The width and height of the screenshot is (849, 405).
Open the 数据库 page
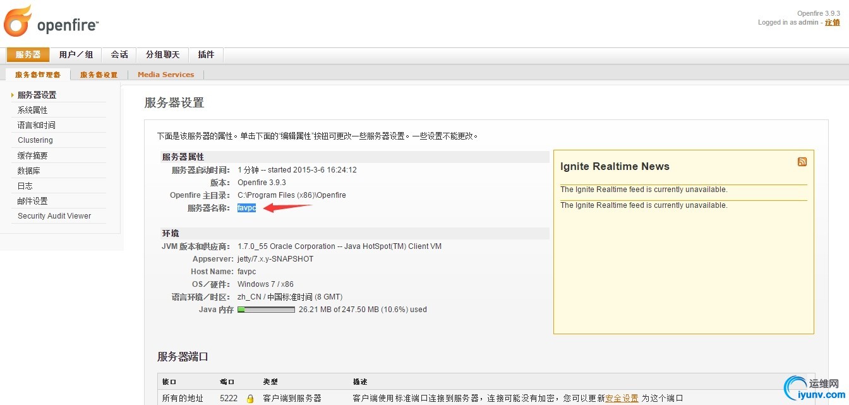point(29,171)
